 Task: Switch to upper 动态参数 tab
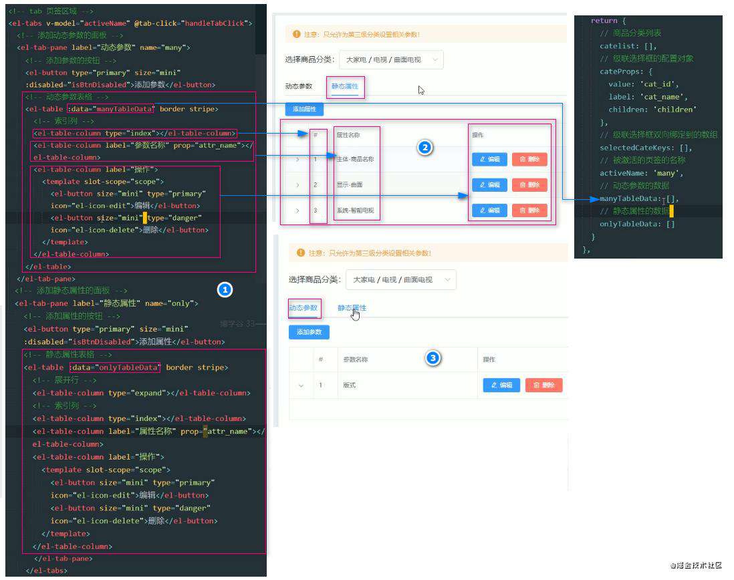[299, 87]
